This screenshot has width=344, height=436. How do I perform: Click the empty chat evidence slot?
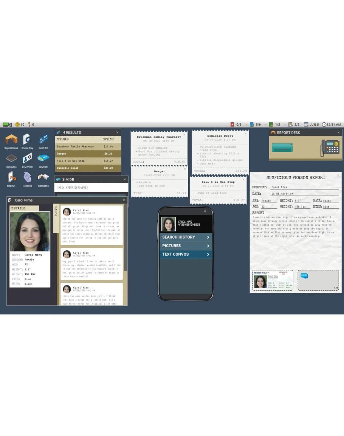tap(318, 280)
